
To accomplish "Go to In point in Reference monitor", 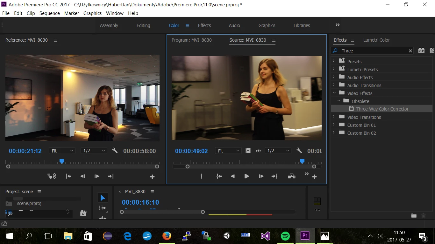I will pos(68,176).
